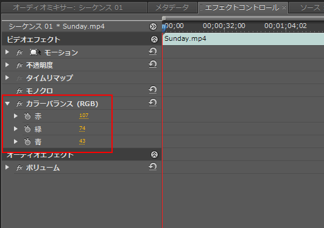Click the timeline ruler at 00;00;32;00
324x228 pixels.
pyautogui.click(x=224, y=26)
